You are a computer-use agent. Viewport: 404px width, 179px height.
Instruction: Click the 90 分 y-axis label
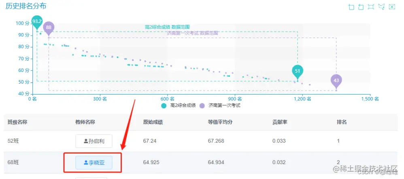[x=24, y=35]
